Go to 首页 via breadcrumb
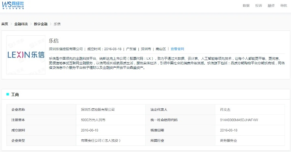291x152 pixels. tap(5, 24)
